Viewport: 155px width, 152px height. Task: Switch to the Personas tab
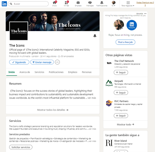(87, 72)
